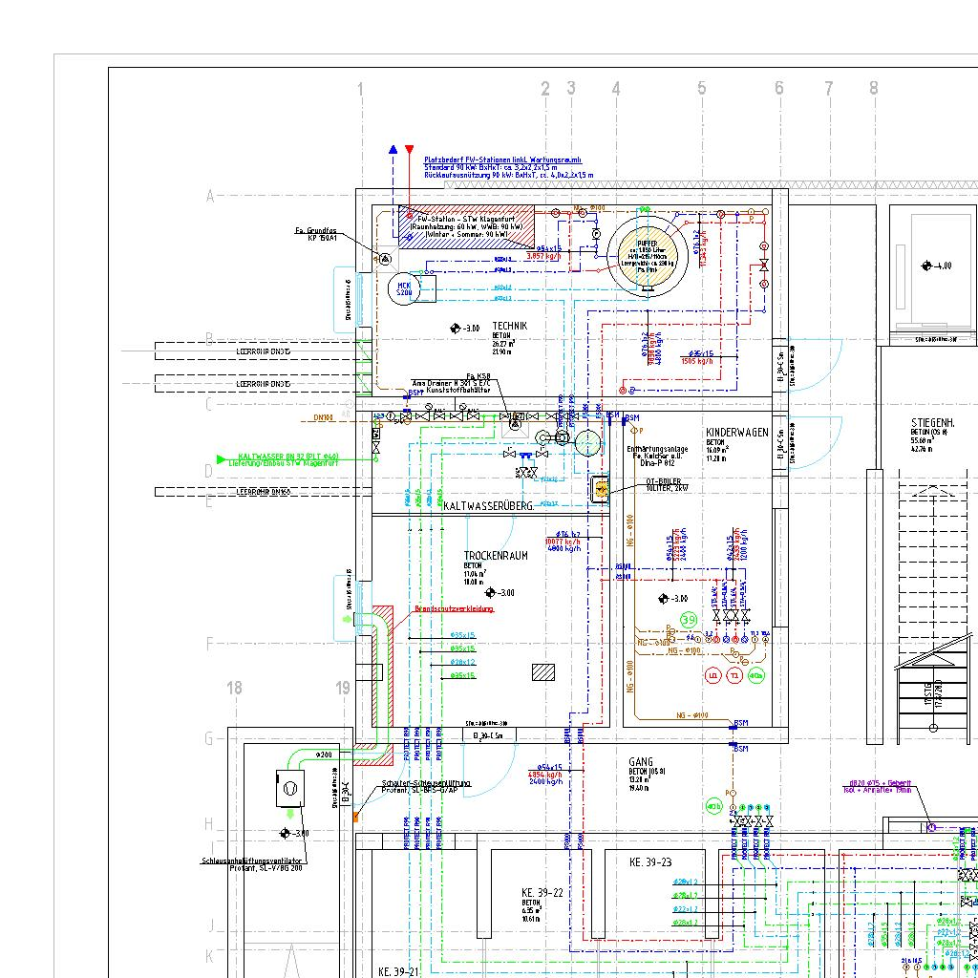Click the red T1 circle marker
This screenshot has width=978, height=978.
[734, 675]
